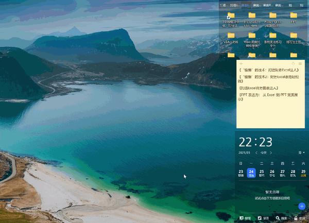Screen dimensions: 309x223
Task: Open the sticky note hamburger menu
Action: (300, 64)
